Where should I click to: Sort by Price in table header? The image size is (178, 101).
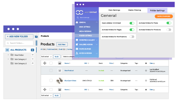point(112,63)
